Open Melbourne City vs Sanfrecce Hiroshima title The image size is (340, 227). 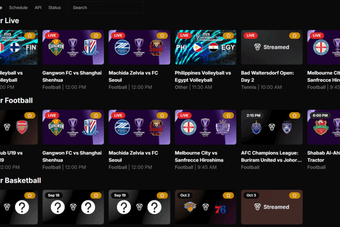(x=199, y=156)
